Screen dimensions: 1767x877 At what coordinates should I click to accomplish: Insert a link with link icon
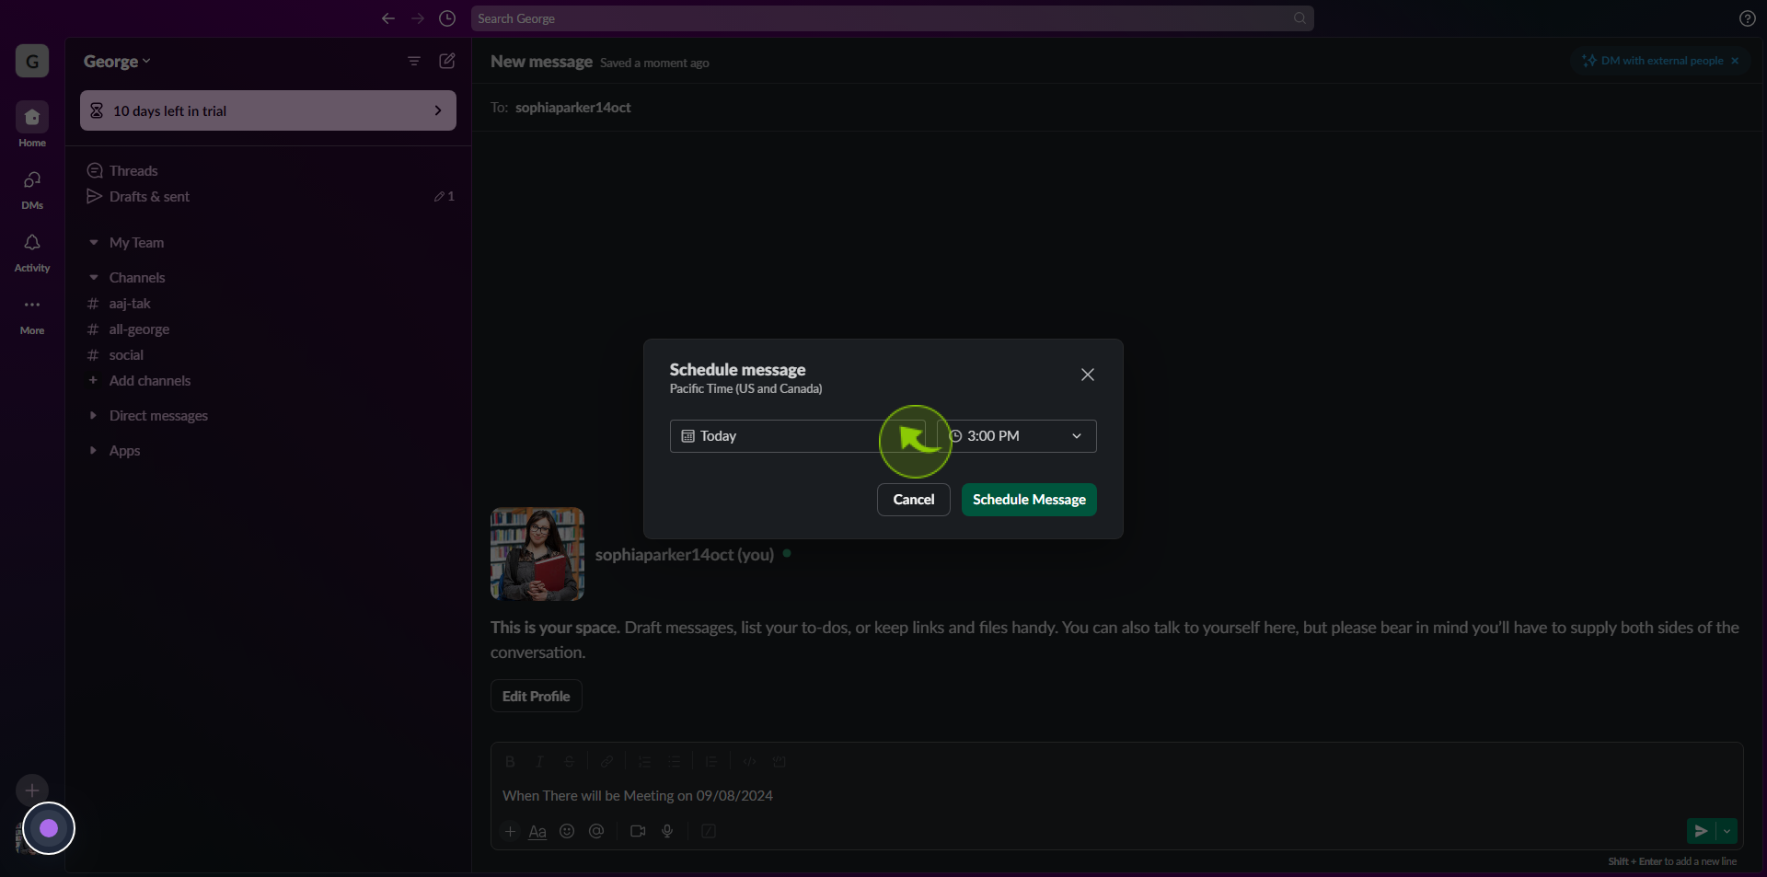click(606, 762)
